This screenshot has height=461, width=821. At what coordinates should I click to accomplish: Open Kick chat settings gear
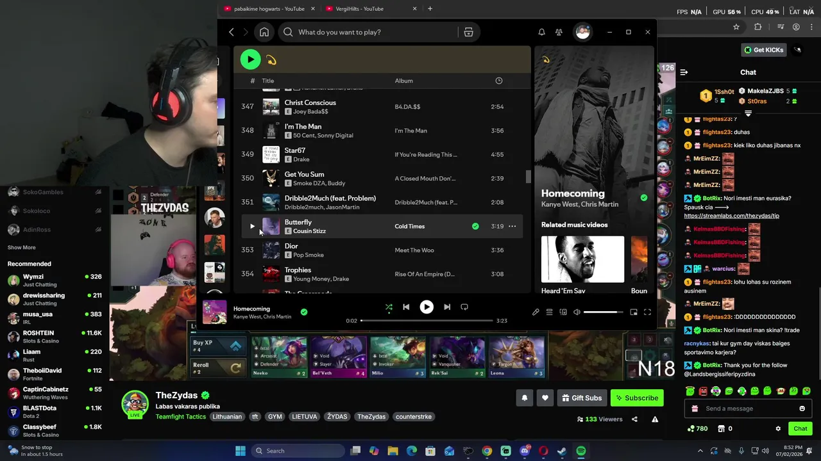(778, 429)
